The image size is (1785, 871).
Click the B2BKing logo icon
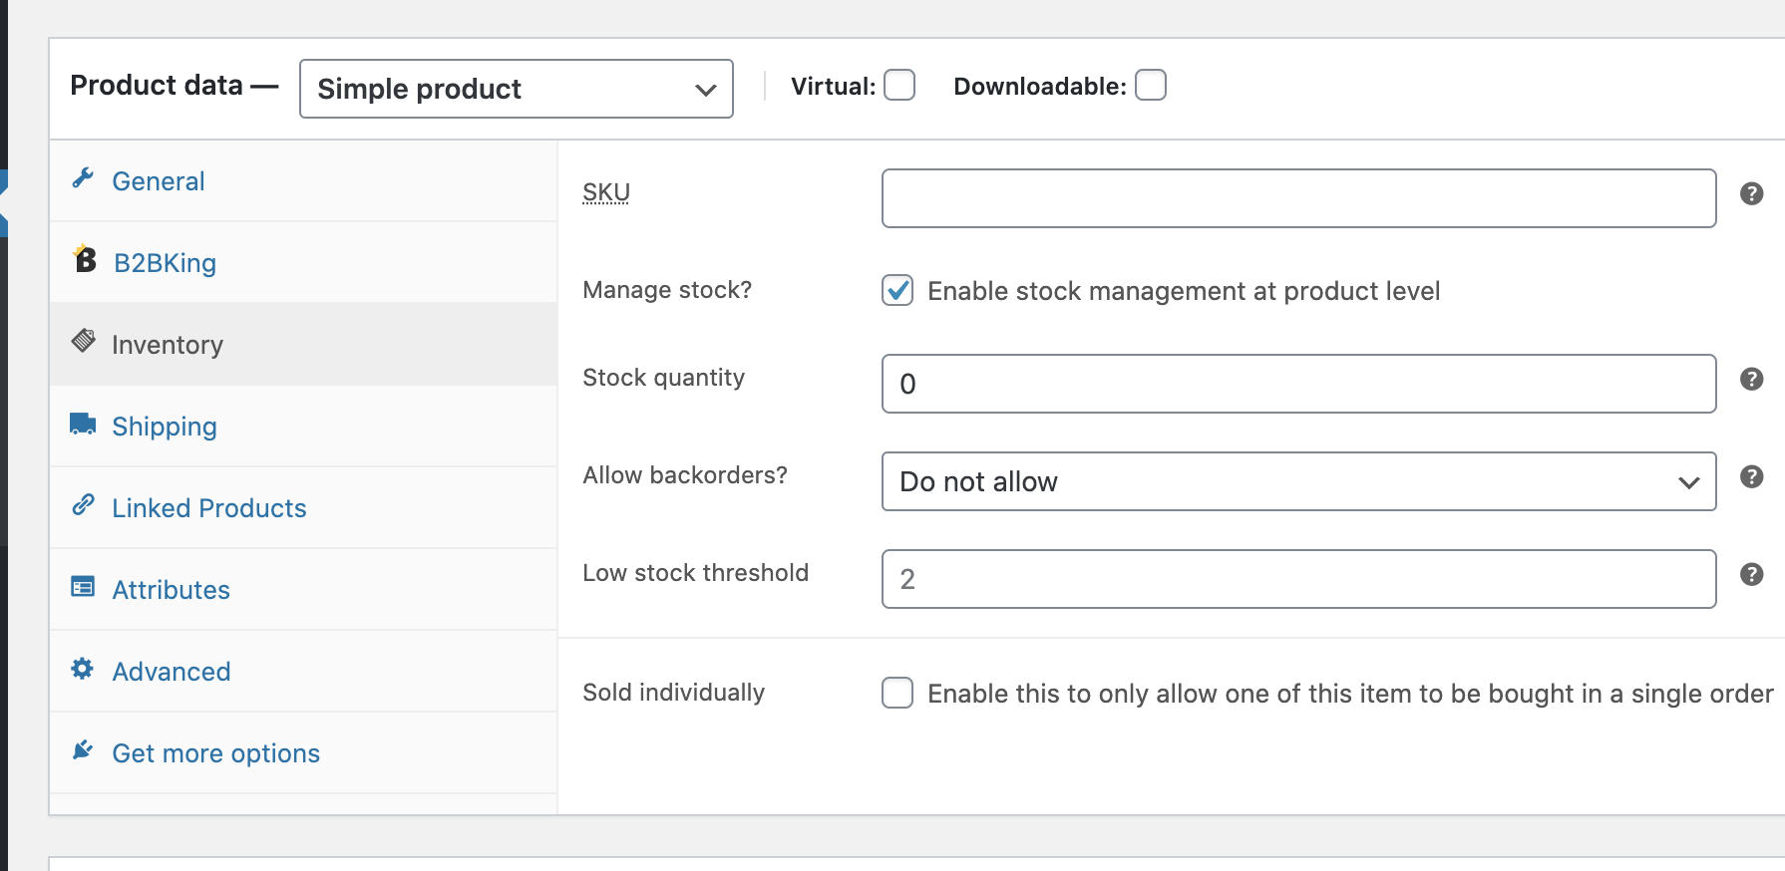(x=85, y=259)
